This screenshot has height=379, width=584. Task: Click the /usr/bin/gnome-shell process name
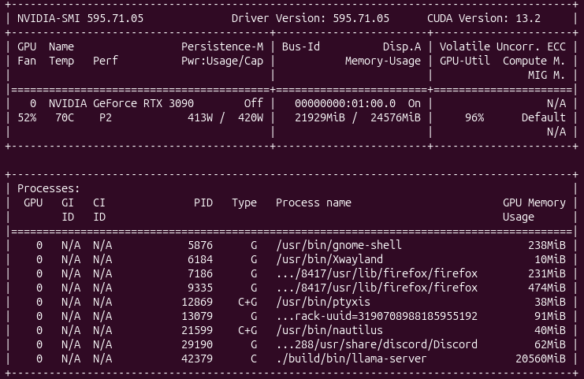pos(339,245)
